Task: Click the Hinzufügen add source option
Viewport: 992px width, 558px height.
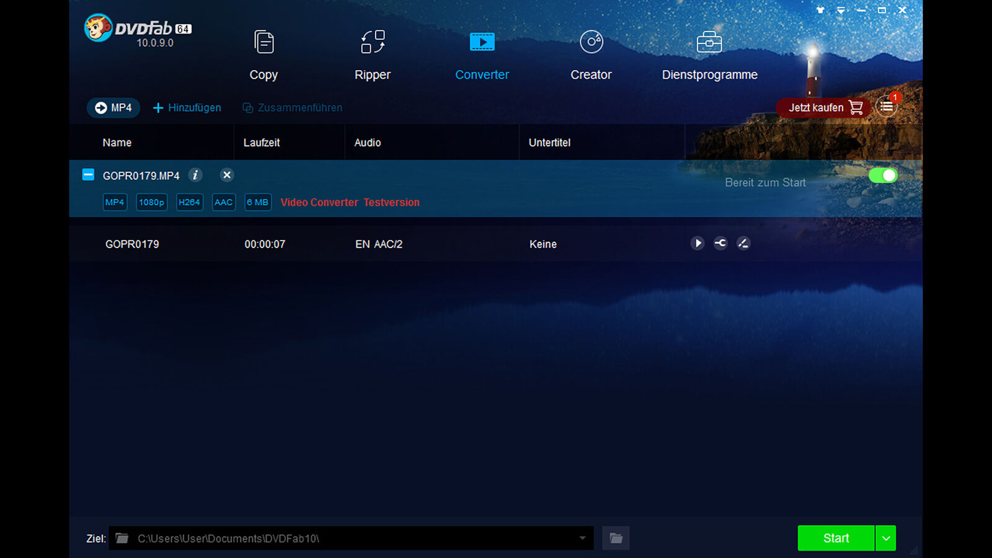Action: click(x=186, y=107)
